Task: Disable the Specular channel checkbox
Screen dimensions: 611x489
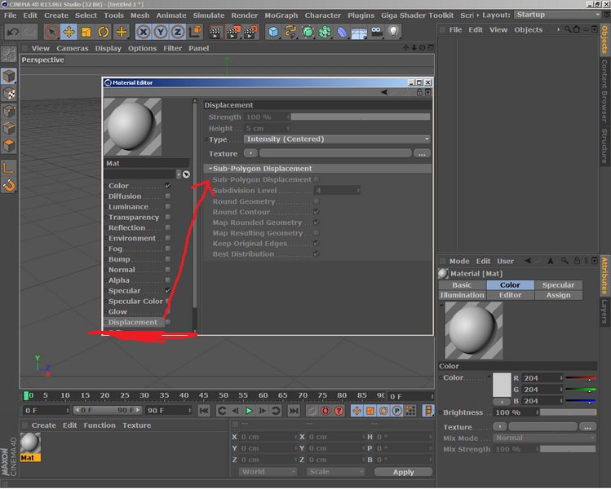Action: [x=168, y=290]
